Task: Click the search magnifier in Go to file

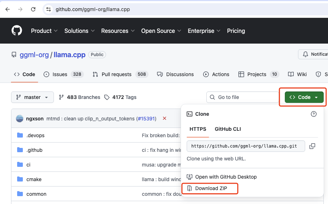Action: 212,97
